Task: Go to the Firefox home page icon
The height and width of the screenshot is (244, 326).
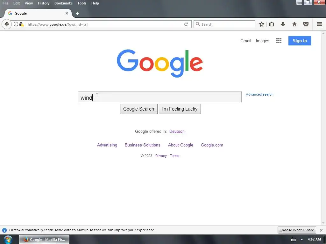Action: 294,24
